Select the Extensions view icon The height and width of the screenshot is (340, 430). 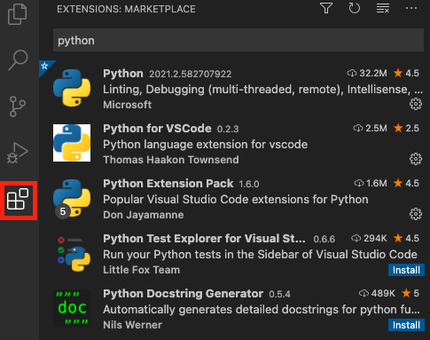(x=18, y=199)
